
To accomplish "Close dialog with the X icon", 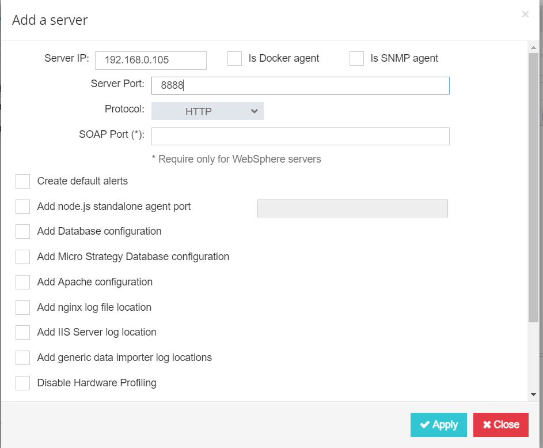I will (525, 14).
